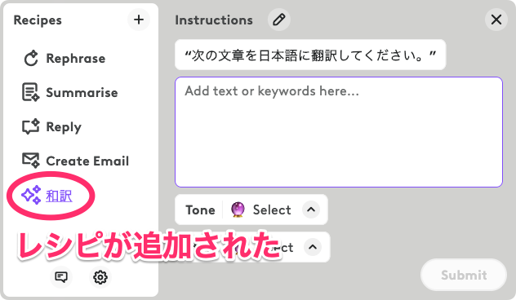Edit instructions using the pencil icon
516x300 pixels.
point(278,20)
